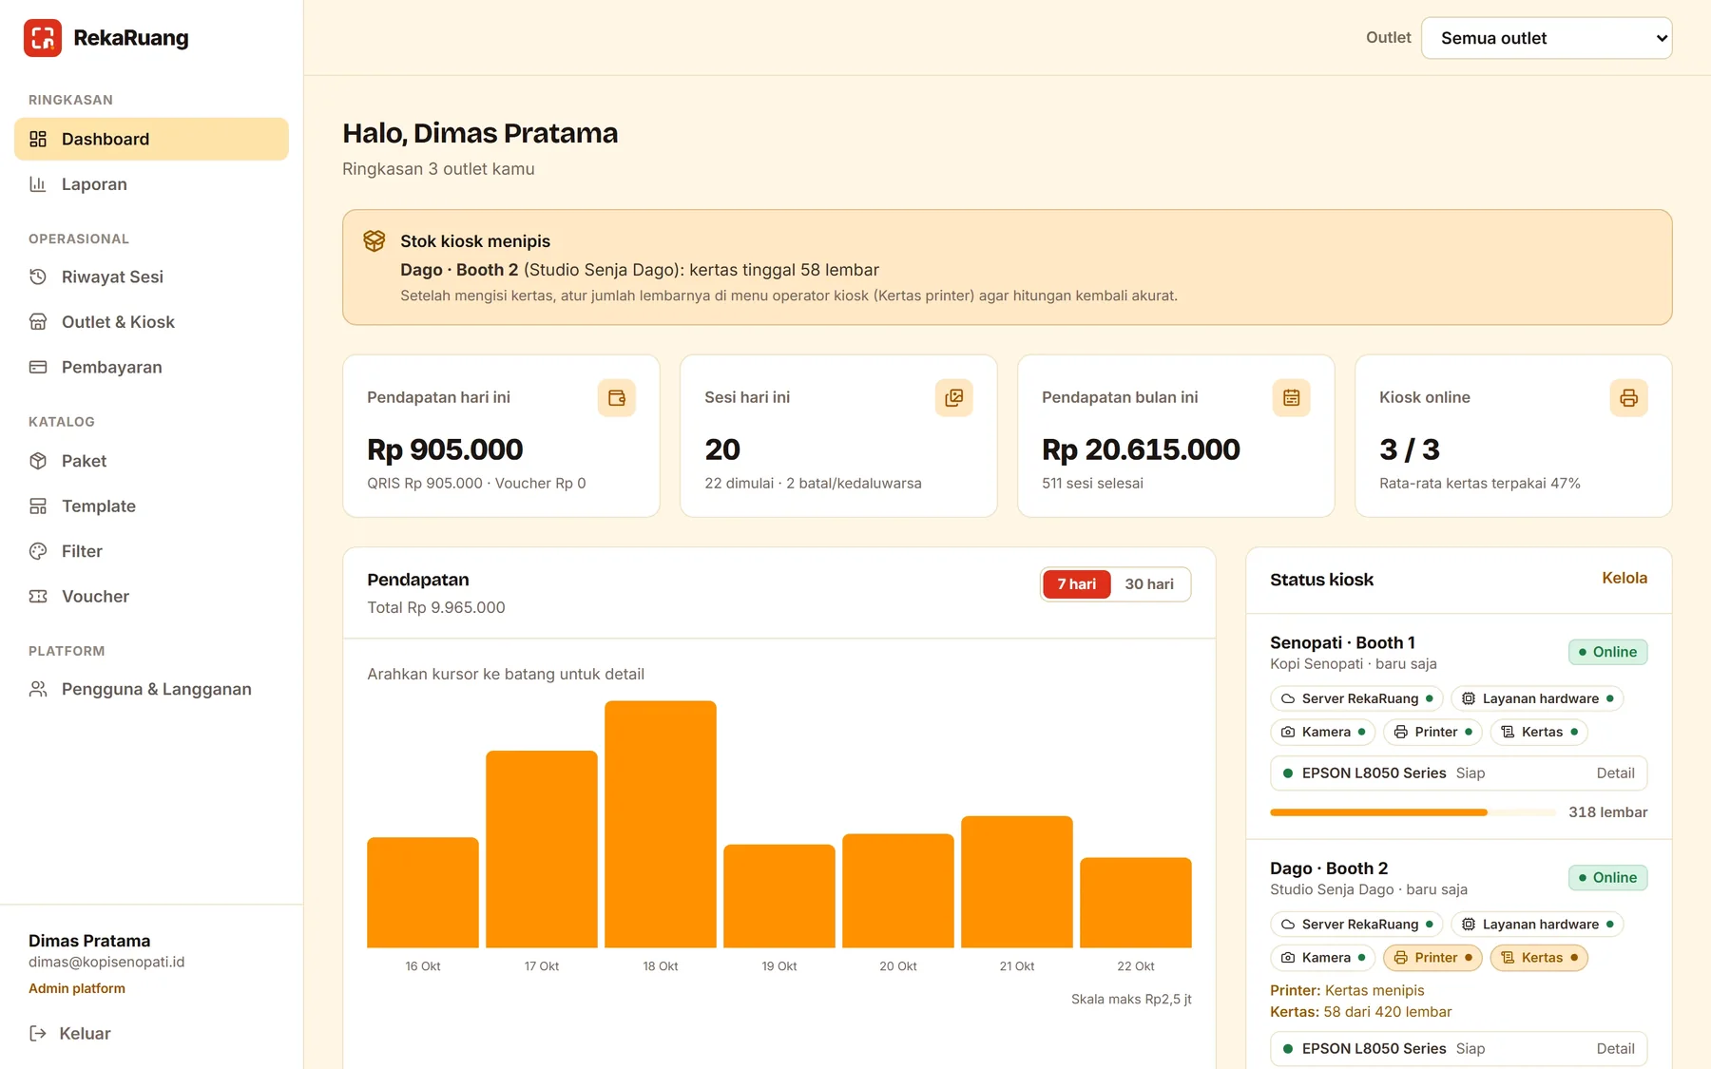Click the printer icon on Kiosk online card
Viewport: 1711px width, 1069px height.
(1628, 398)
